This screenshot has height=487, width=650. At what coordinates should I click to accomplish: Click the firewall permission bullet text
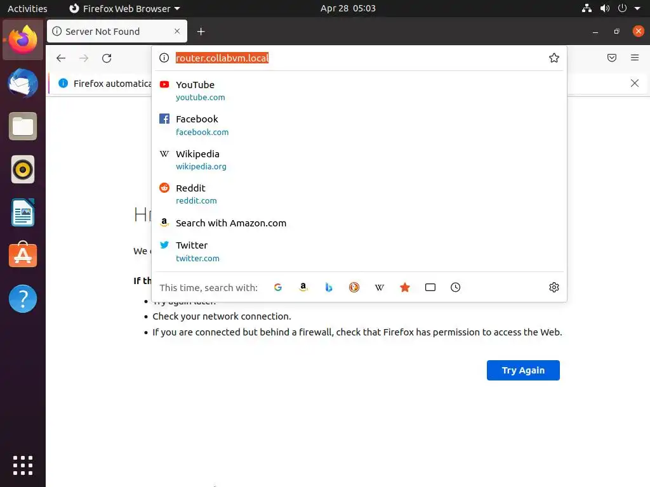357,332
